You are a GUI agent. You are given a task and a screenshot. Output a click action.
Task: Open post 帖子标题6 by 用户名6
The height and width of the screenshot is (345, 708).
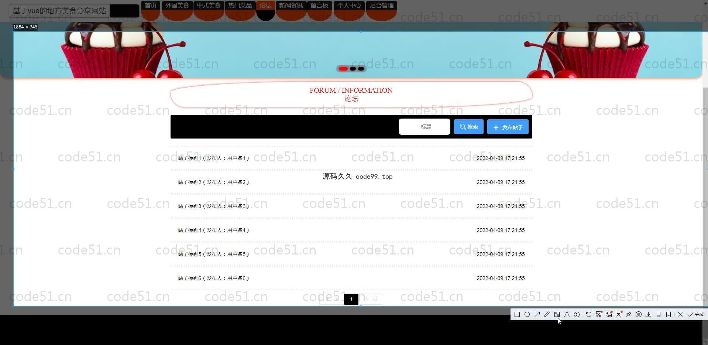click(x=351, y=278)
